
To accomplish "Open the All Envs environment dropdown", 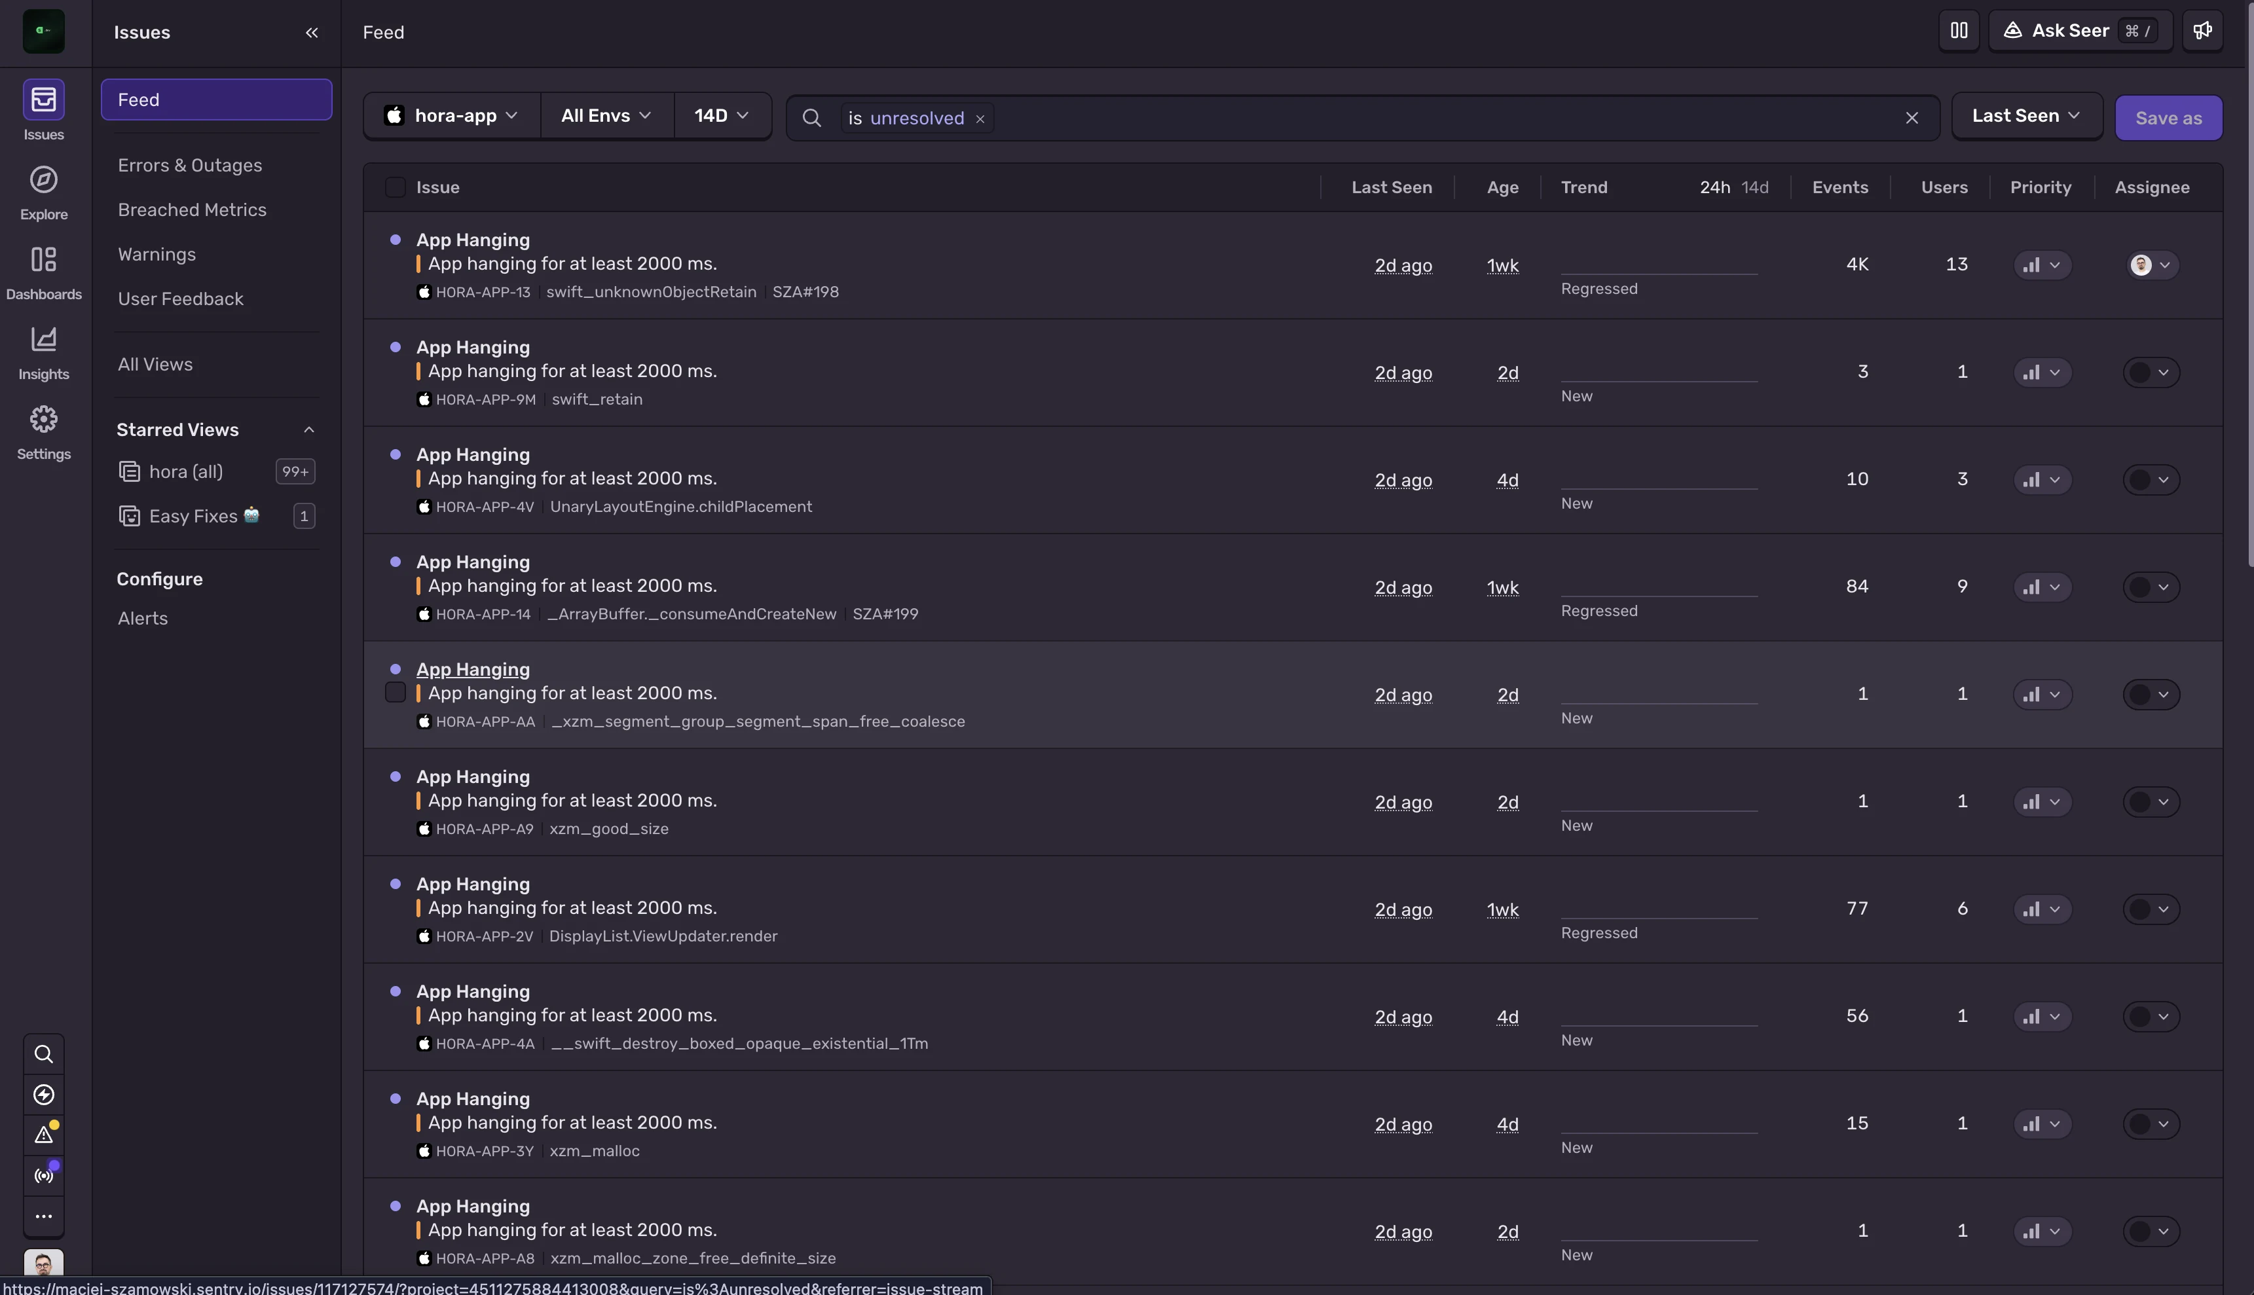I will coord(606,116).
